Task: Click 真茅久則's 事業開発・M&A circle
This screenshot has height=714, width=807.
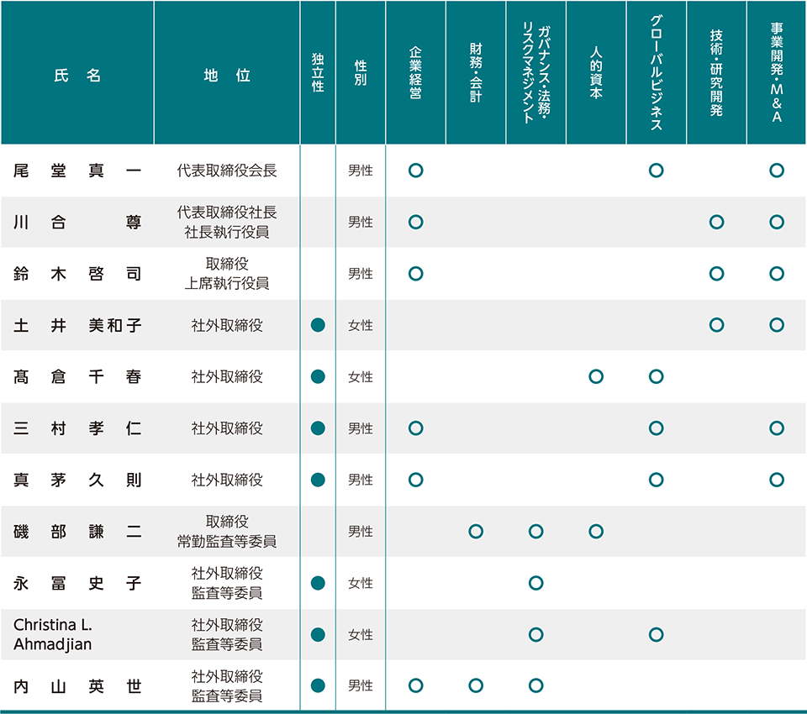Action: (777, 480)
